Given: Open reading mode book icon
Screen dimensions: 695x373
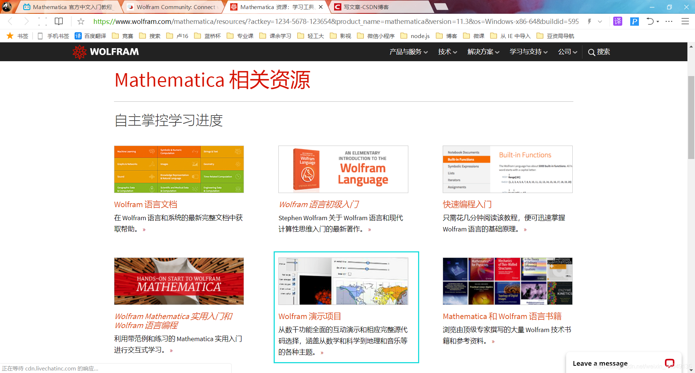Looking at the screenshot, I should click(59, 21).
